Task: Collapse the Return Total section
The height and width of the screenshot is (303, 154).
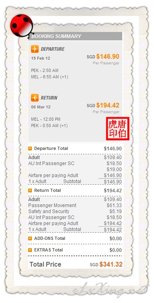Action: [30, 191]
